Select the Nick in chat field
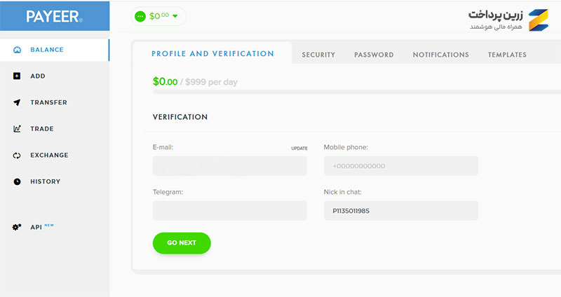Viewport: 561px width, 297px height. pyautogui.click(x=400, y=211)
